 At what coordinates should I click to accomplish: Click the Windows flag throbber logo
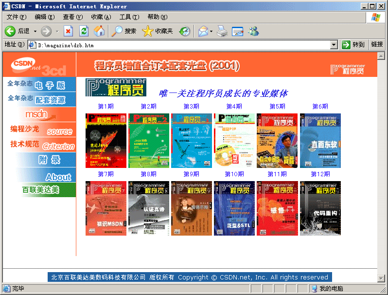click(x=375, y=17)
